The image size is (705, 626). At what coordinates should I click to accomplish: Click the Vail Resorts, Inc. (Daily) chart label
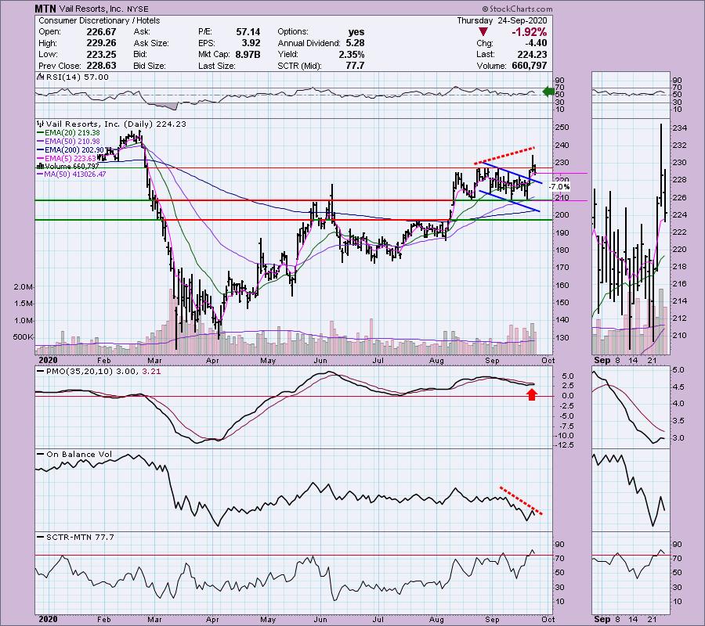(115, 124)
